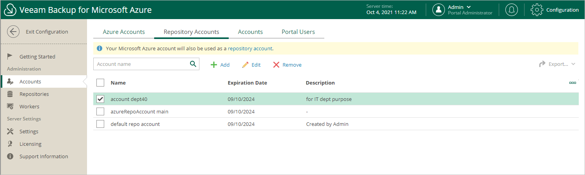Click the Getting Started flag icon
This screenshot has height=175, width=585.
[10, 57]
